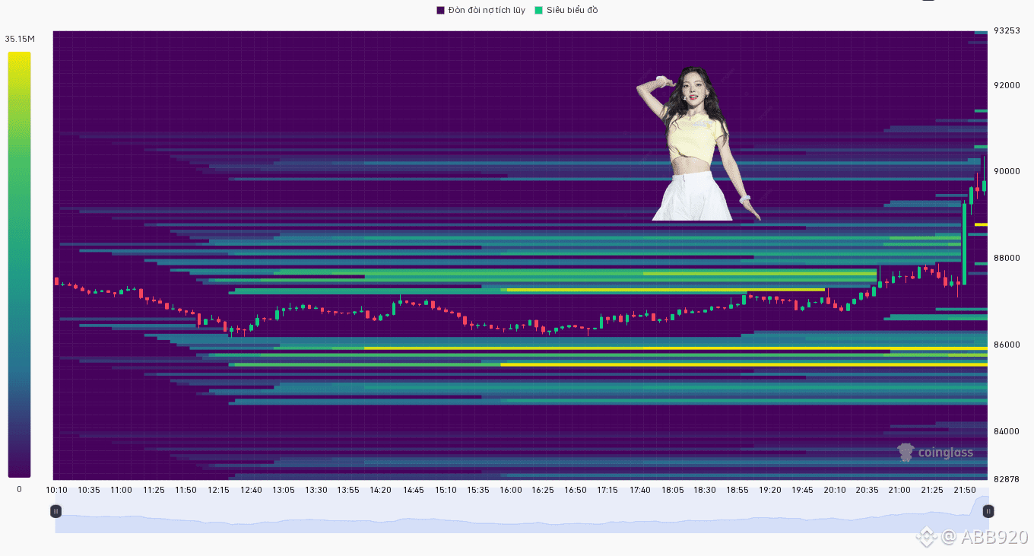Toggle the "Đòn đòi nợ tích lũy" legend series

click(x=486, y=10)
